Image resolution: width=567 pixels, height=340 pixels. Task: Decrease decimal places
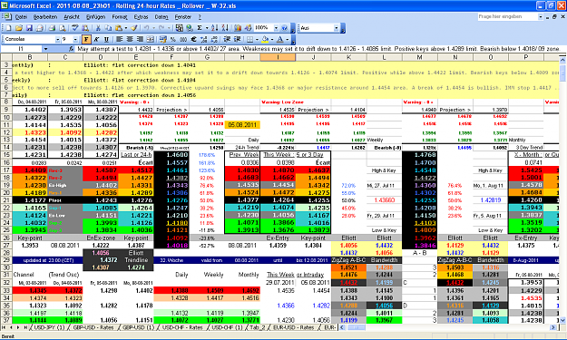pos(214,39)
